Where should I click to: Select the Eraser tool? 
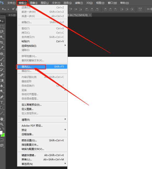tap(2, 75)
